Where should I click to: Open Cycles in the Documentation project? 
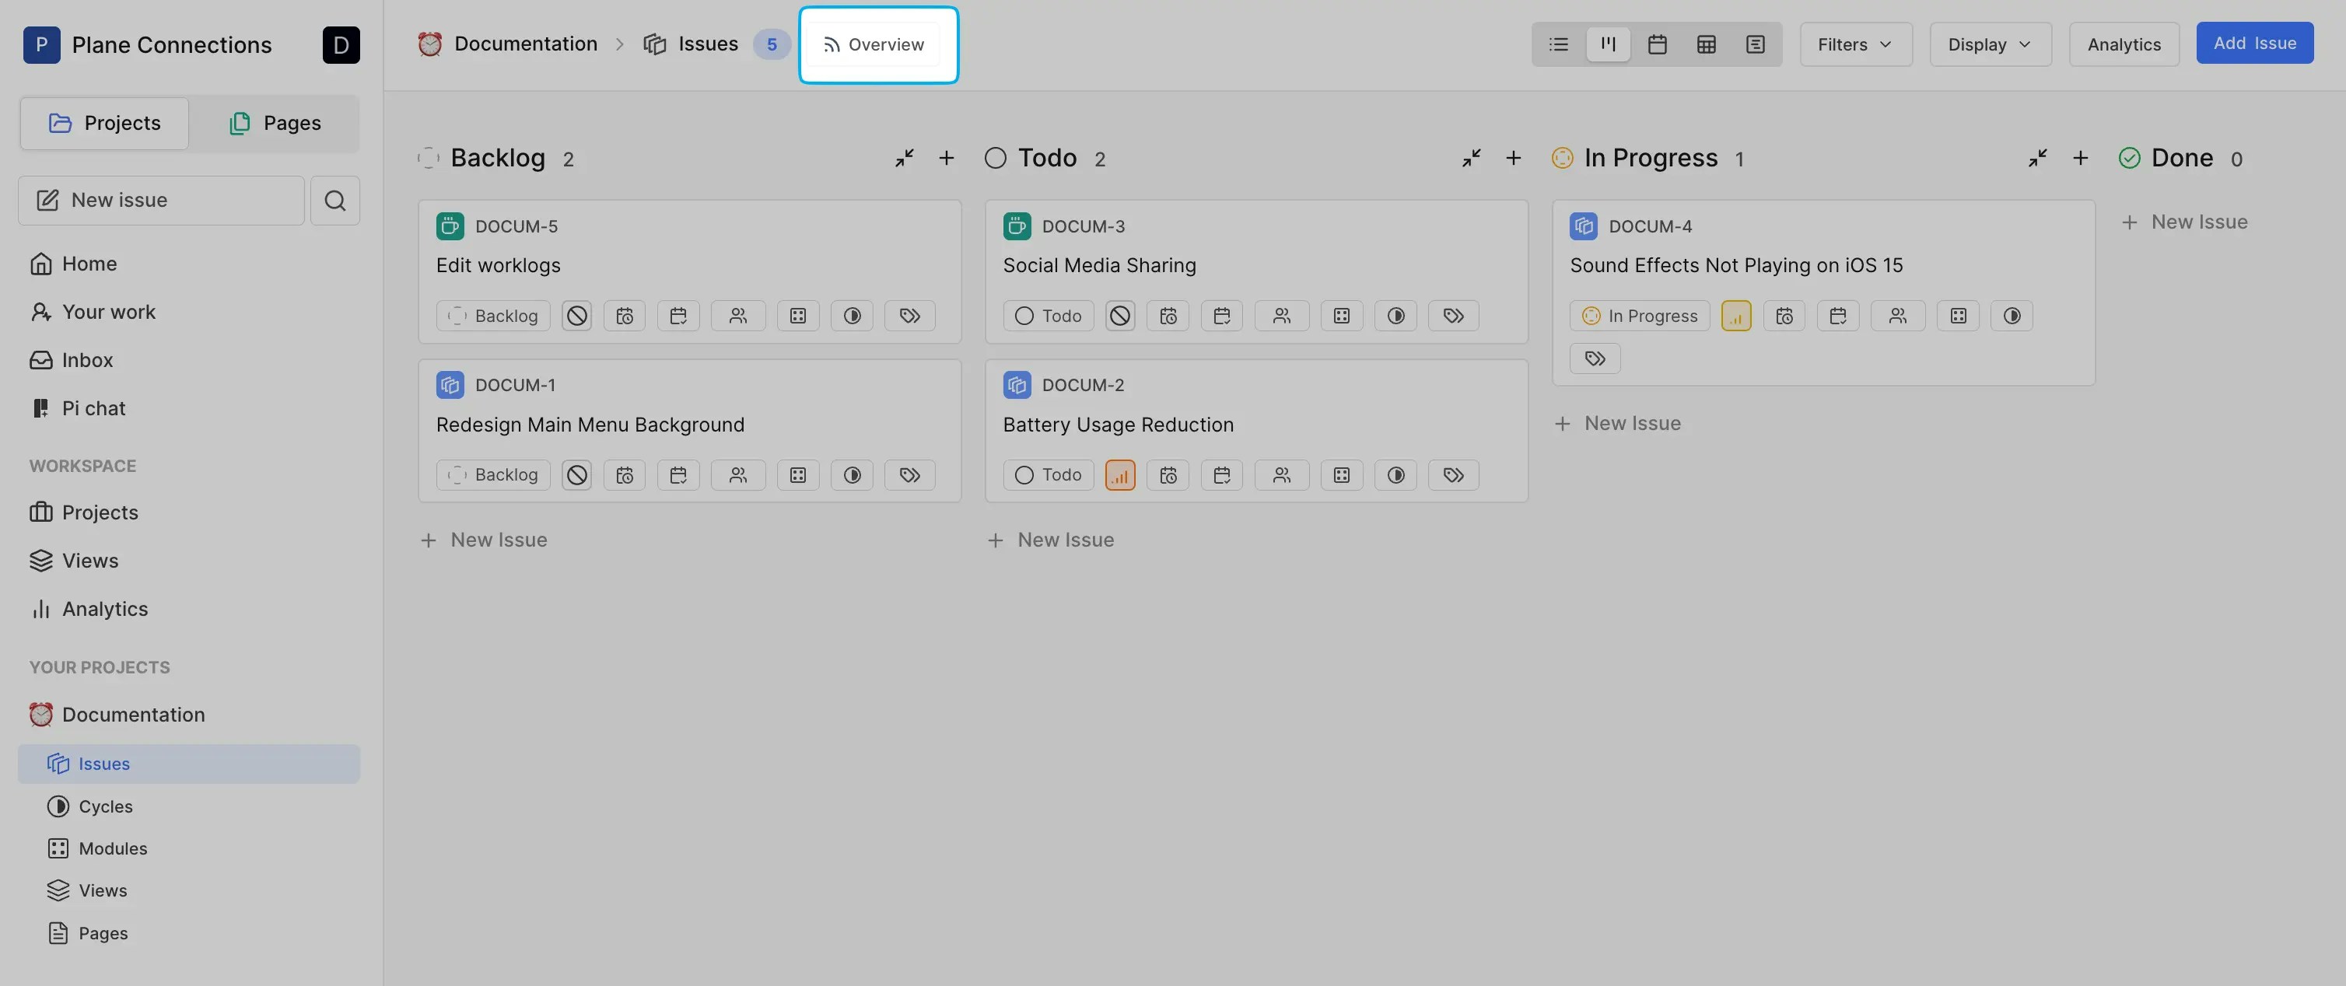(105, 806)
